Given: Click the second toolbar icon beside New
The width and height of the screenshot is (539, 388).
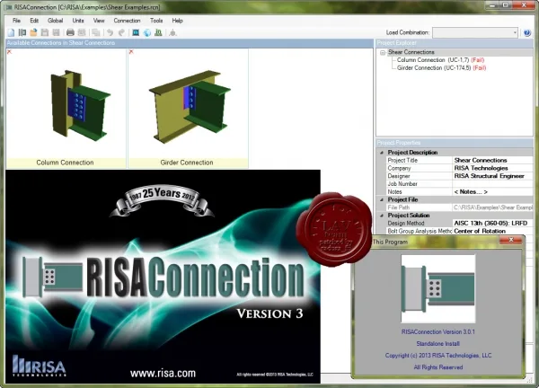Looking at the screenshot, I should pyautogui.click(x=22, y=32).
